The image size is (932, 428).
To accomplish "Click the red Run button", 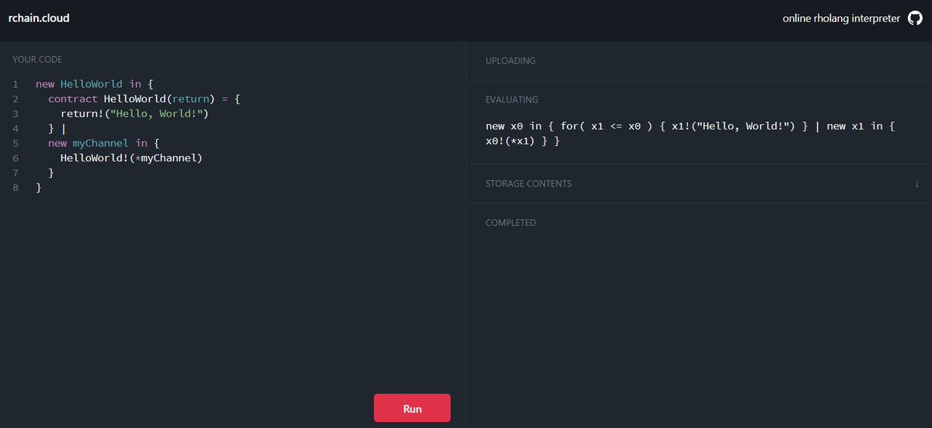I will [412, 408].
